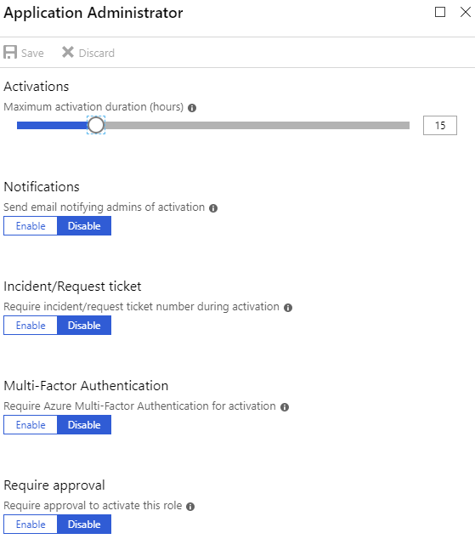Click the activation duration slider handle
The height and width of the screenshot is (539, 475).
coord(96,125)
